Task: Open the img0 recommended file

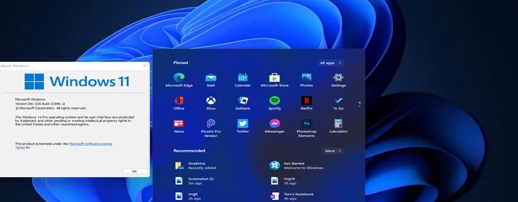Action: pyautogui.click(x=187, y=196)
